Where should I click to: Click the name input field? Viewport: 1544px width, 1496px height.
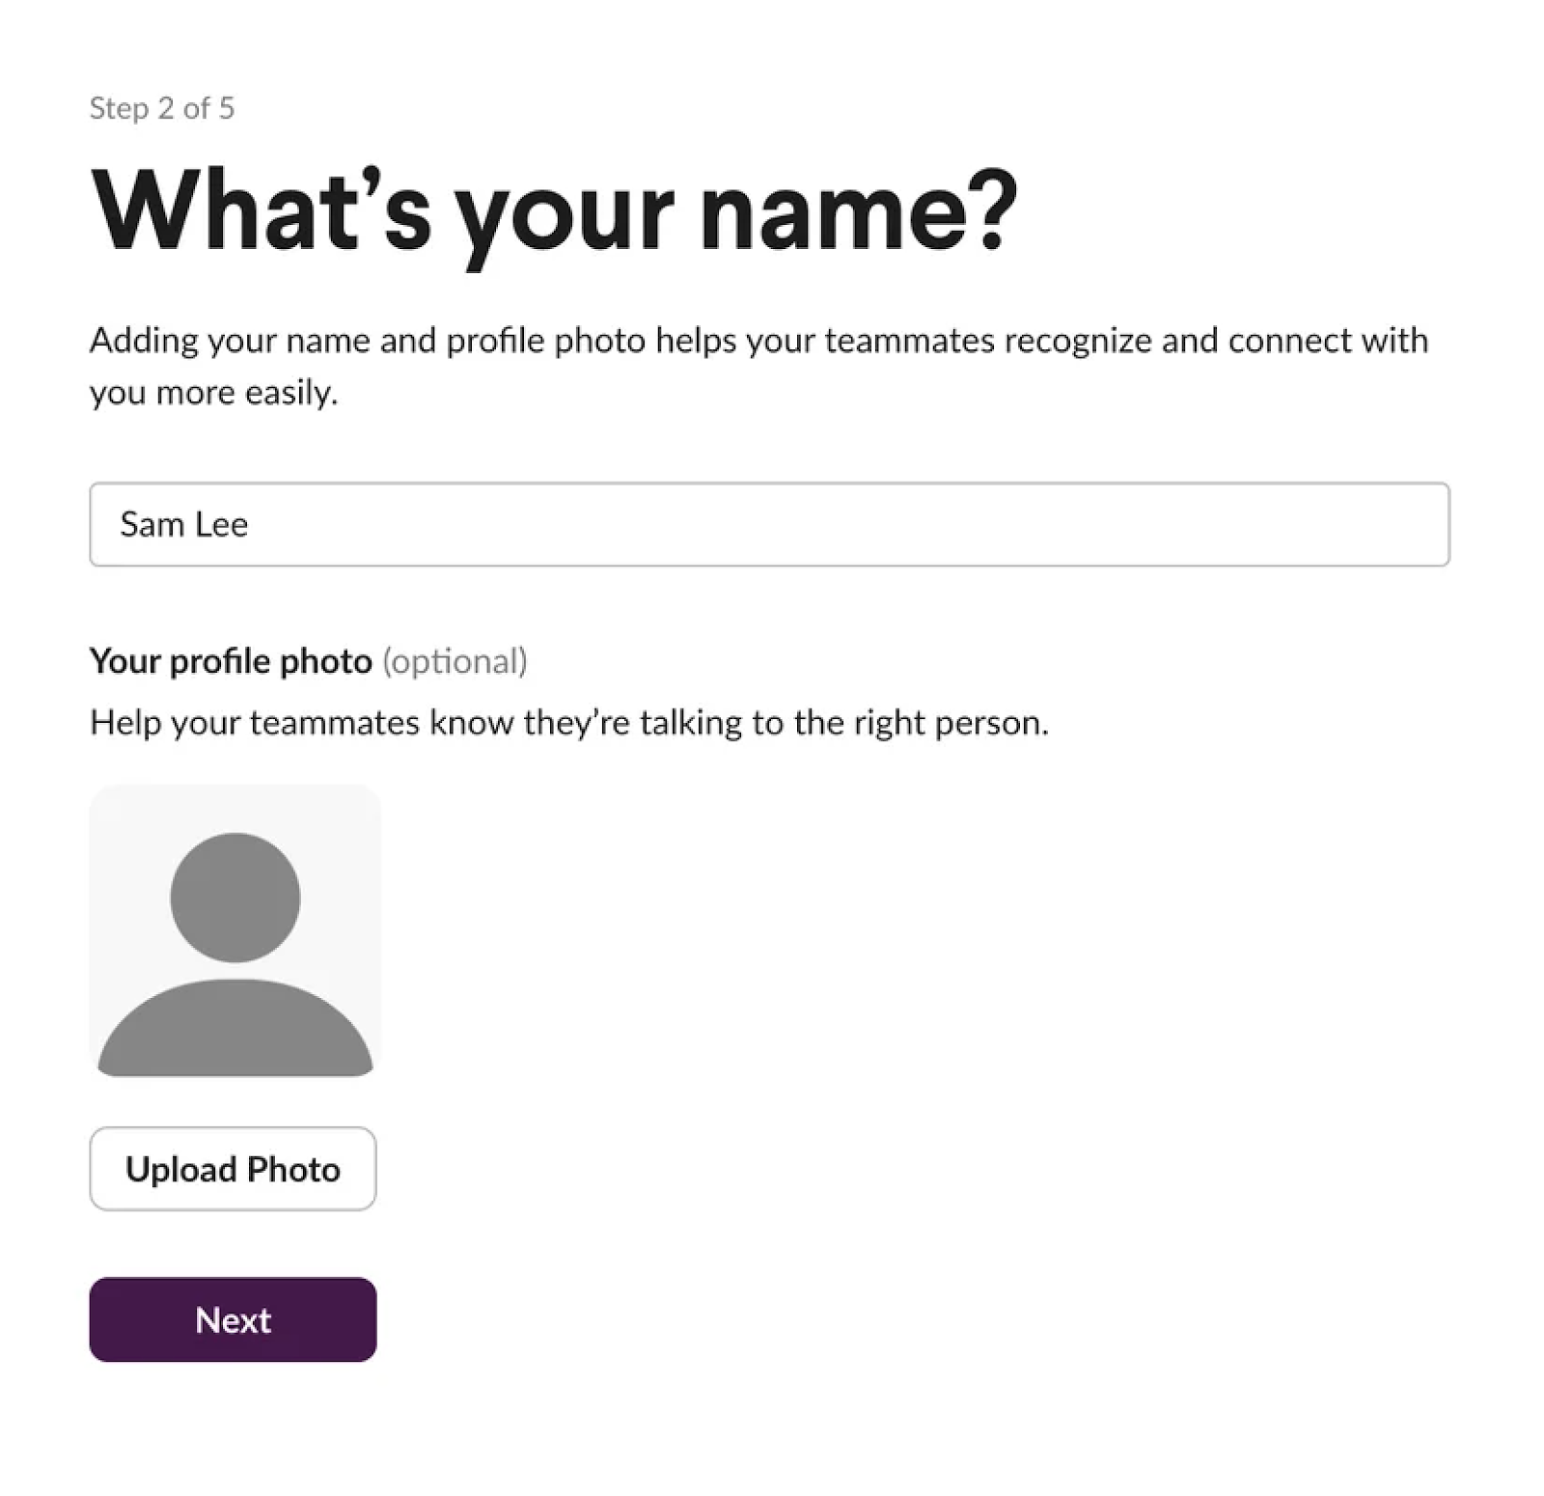768,524
